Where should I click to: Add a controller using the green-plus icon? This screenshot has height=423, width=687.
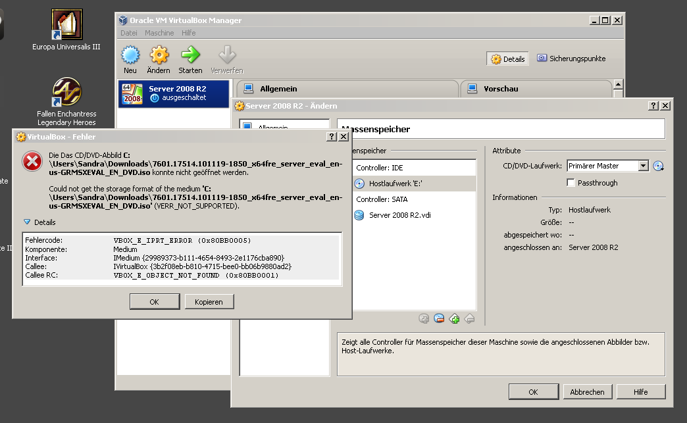(x=454, y=318)
